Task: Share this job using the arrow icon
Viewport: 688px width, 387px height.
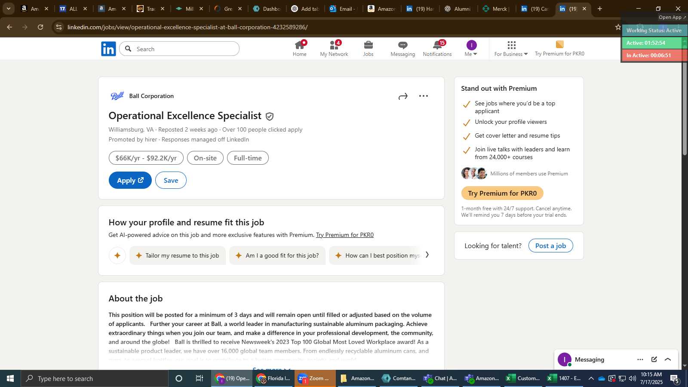Action: [x=403, y=96]
